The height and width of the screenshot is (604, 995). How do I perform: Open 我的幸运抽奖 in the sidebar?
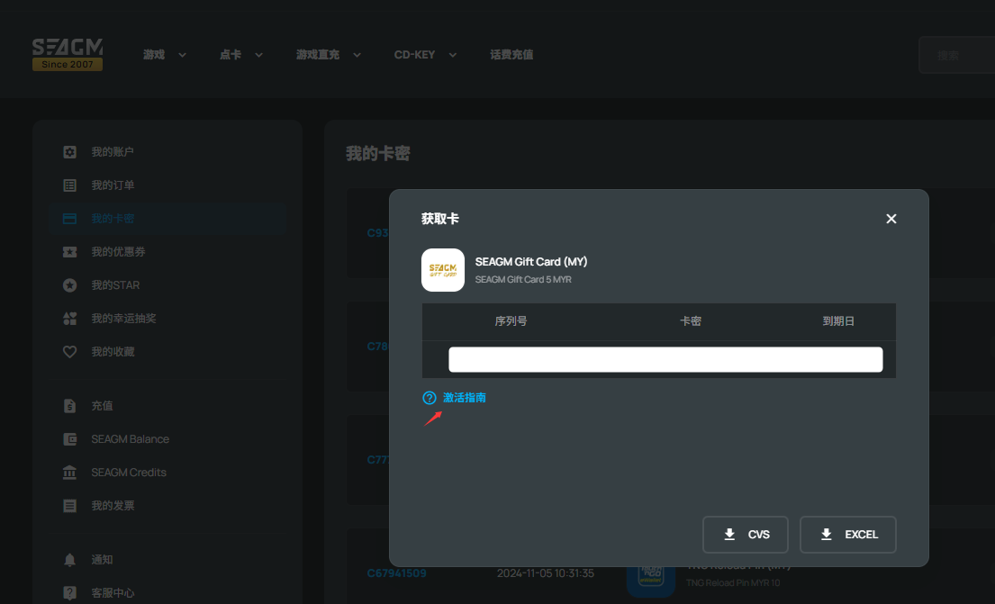(123, 319)
